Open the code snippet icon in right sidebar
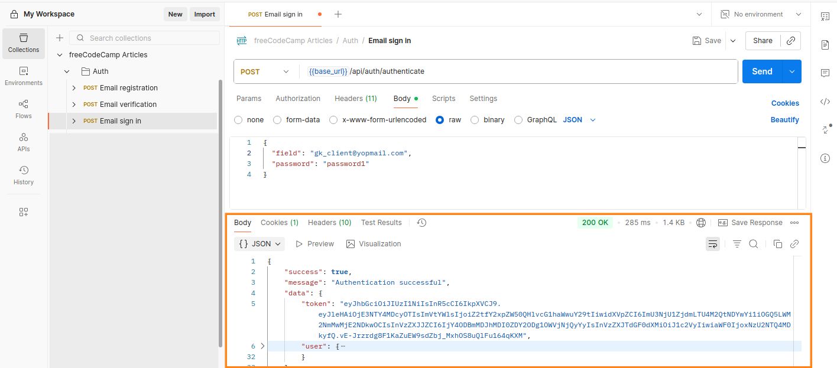Viewport: 837px width, 368px height. point(825,102)
